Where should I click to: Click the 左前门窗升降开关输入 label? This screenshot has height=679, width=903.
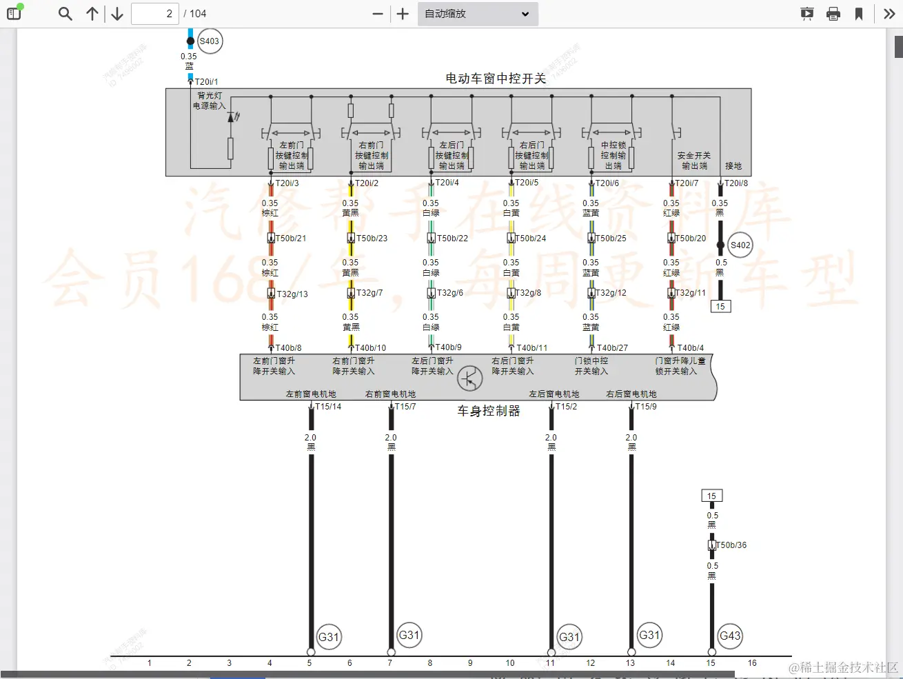point(274,366)
